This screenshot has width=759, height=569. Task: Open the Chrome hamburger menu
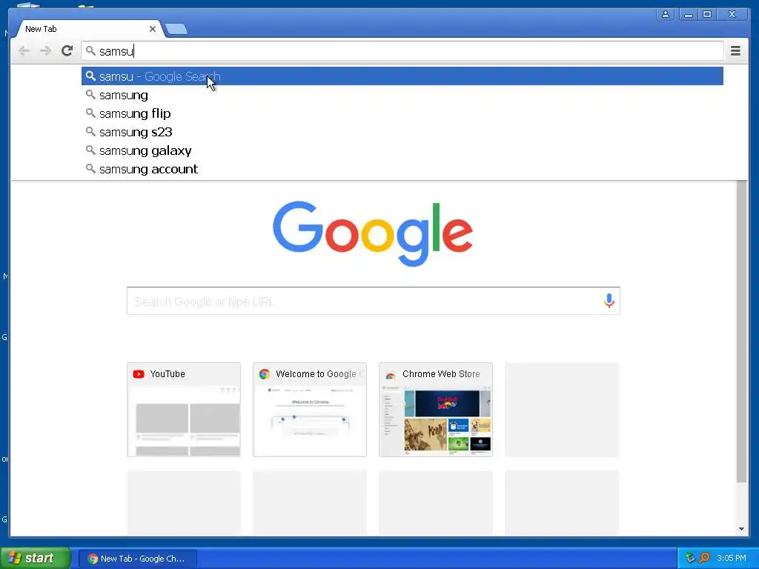[735, 50]
